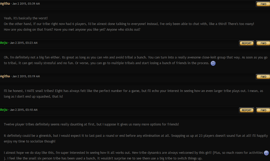Image resolution: width=270 pixels, height=161 pixels.
Task: Click the 'Twelve player tribes' paragraph
Action: (91, 124)
